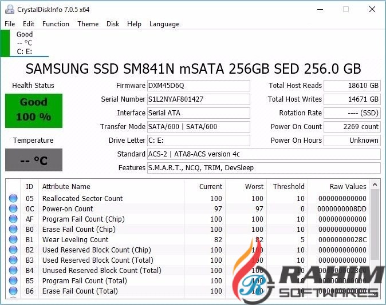Minimize the CrystalDiskInfo window

[320, 9]
